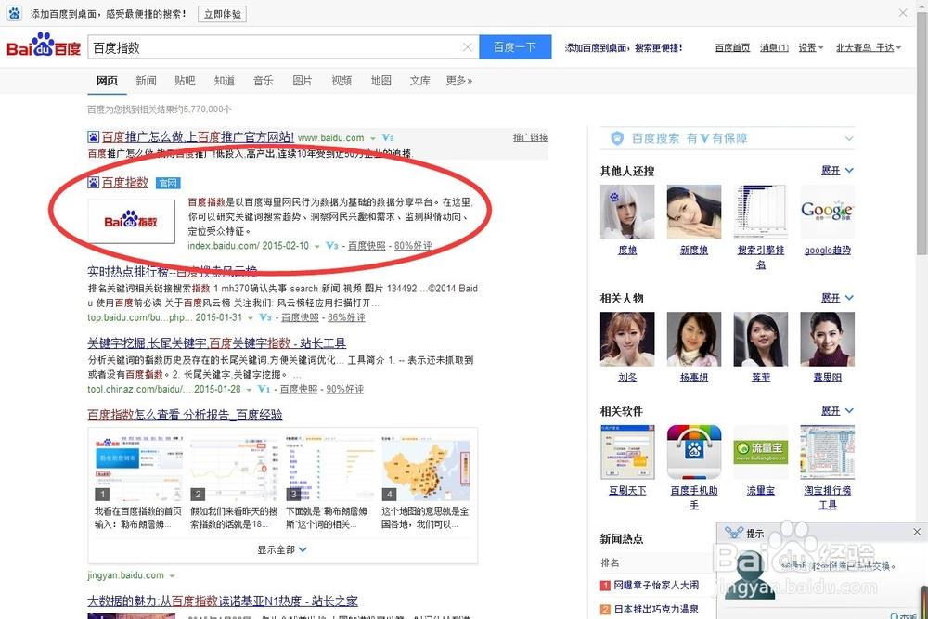Open 百度指数怎么查看 百度经验 result

click(185, 415)
